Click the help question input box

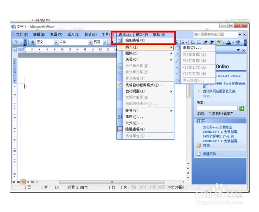(216, 34)
